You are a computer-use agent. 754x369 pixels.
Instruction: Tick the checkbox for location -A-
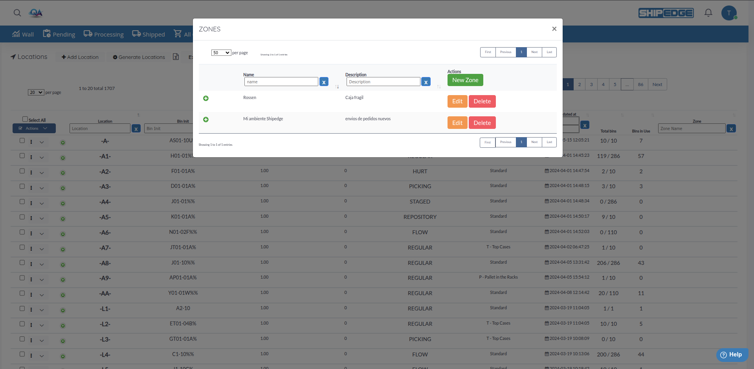(x=22, y=141)
